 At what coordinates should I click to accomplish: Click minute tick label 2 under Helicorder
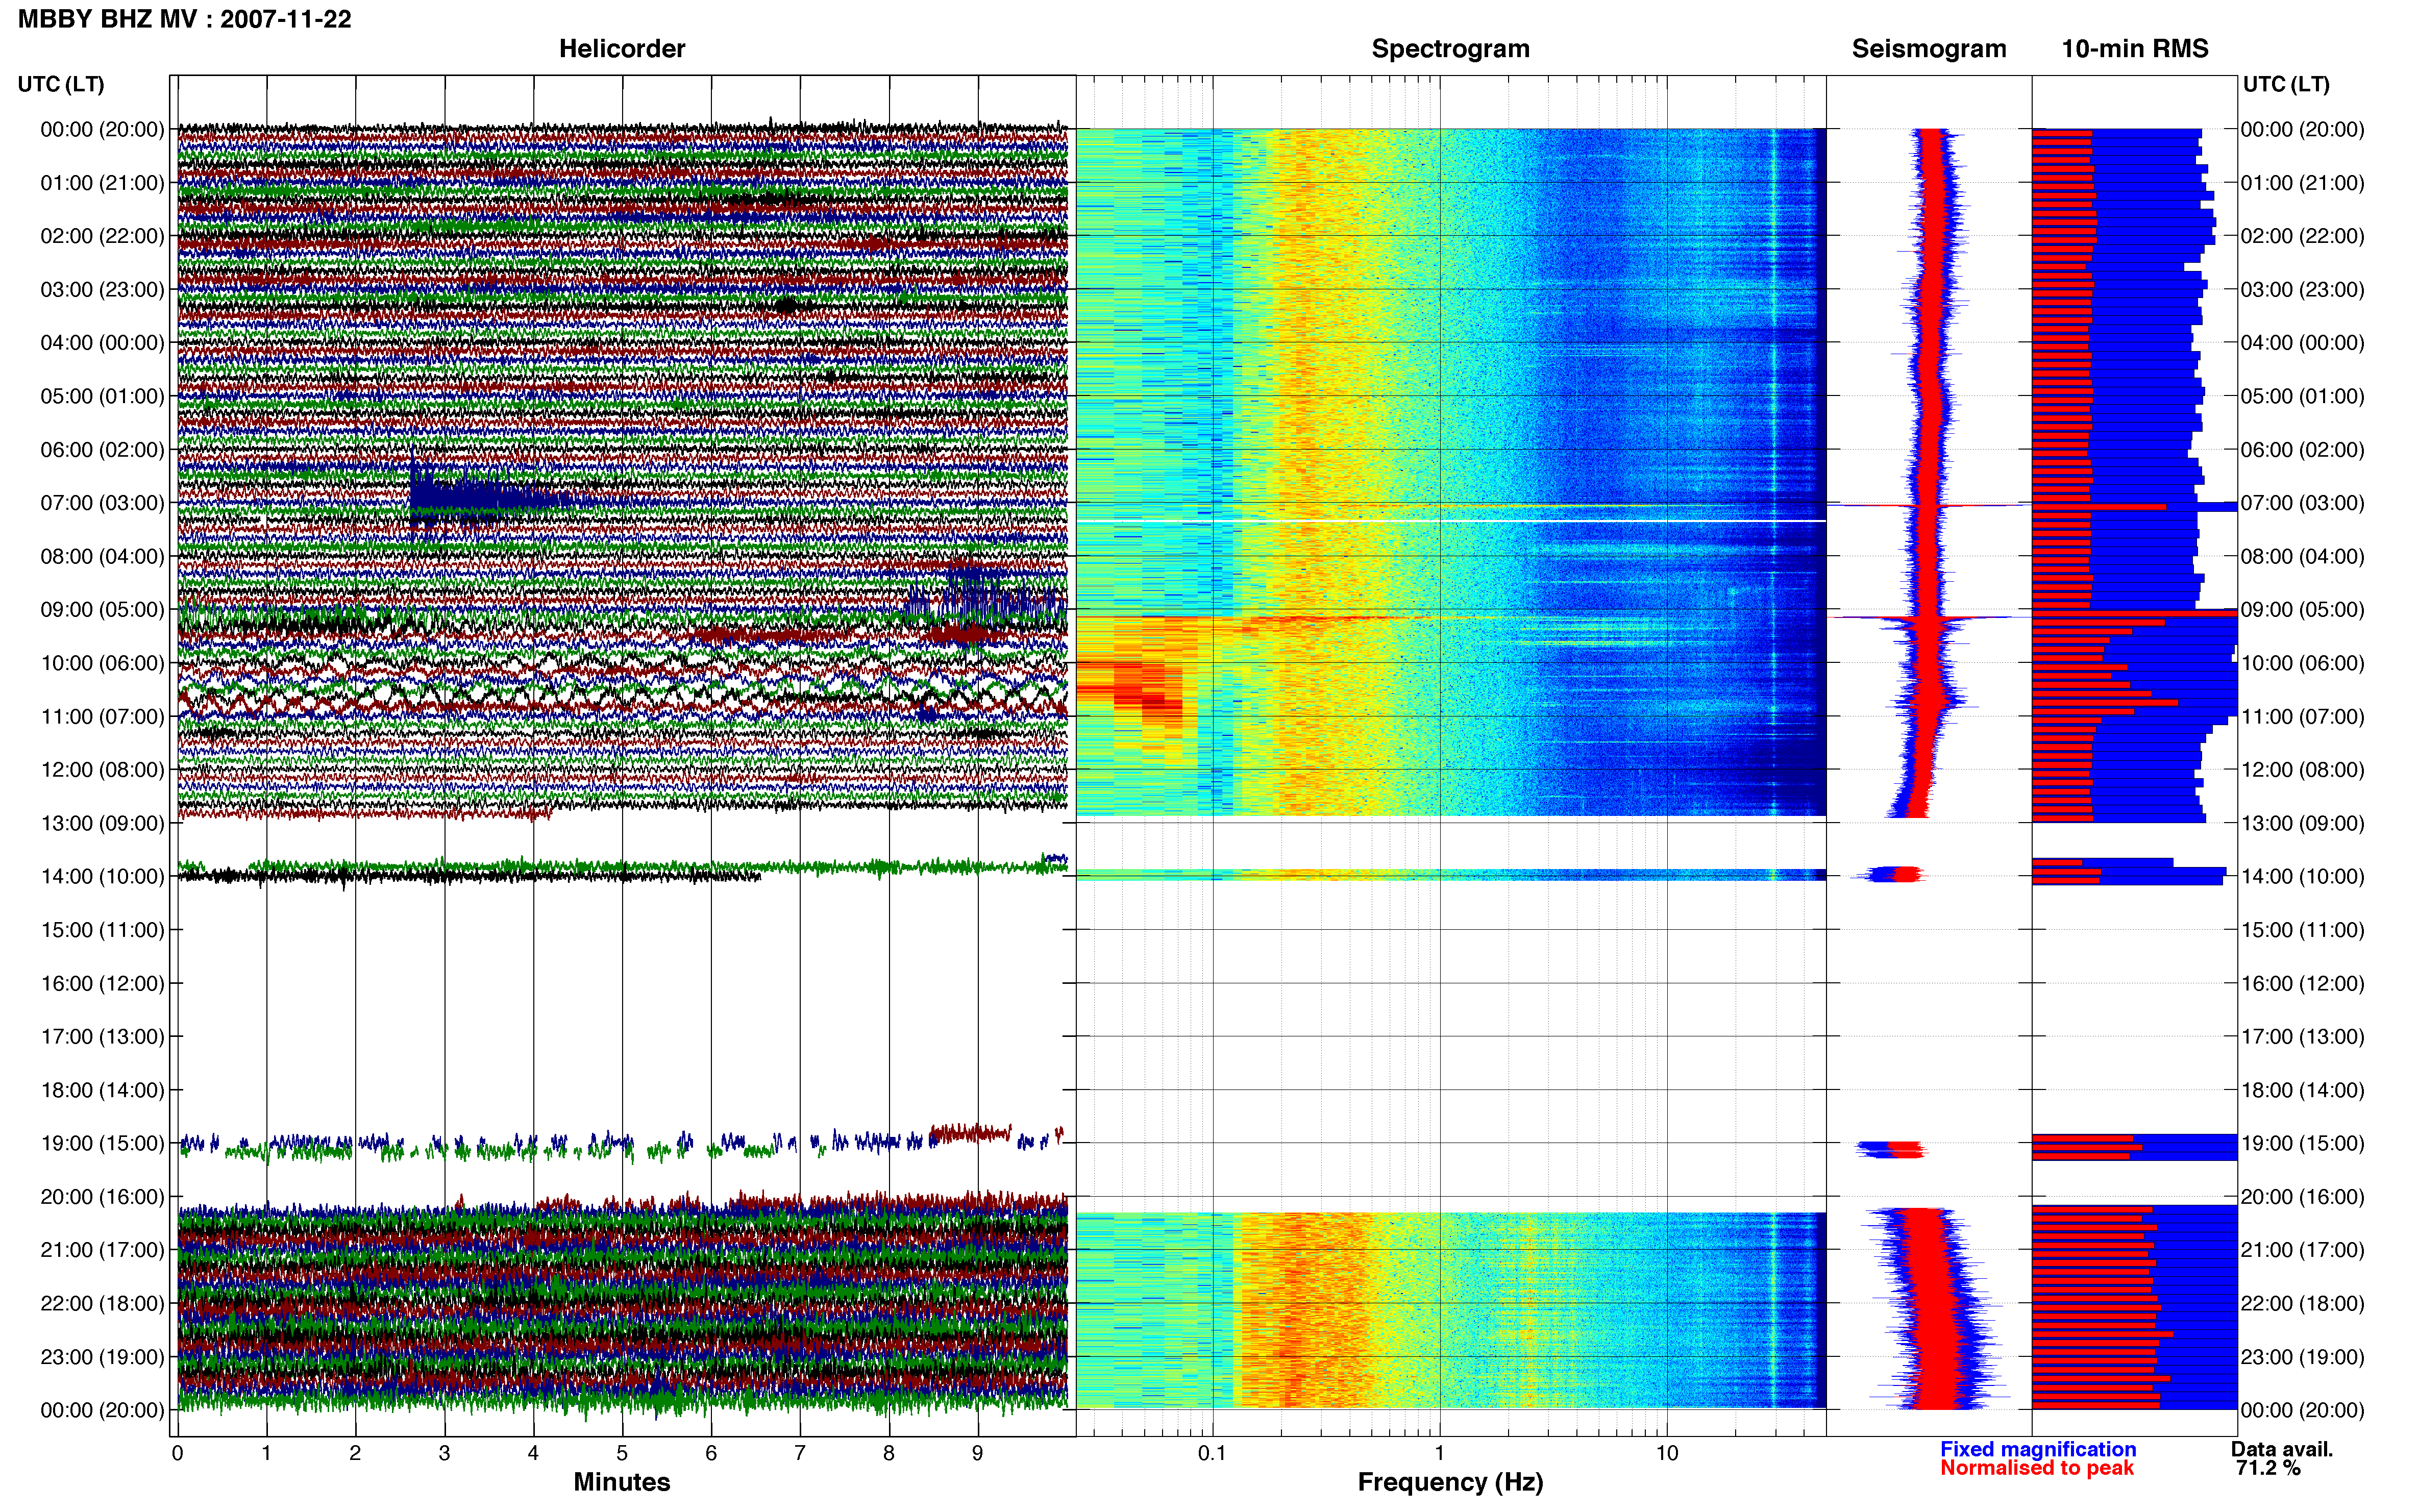click(355, 1453)
